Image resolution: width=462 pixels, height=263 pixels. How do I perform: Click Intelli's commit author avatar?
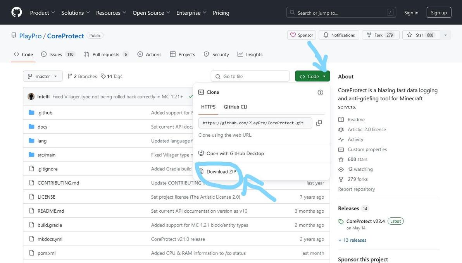coord(31,96)
